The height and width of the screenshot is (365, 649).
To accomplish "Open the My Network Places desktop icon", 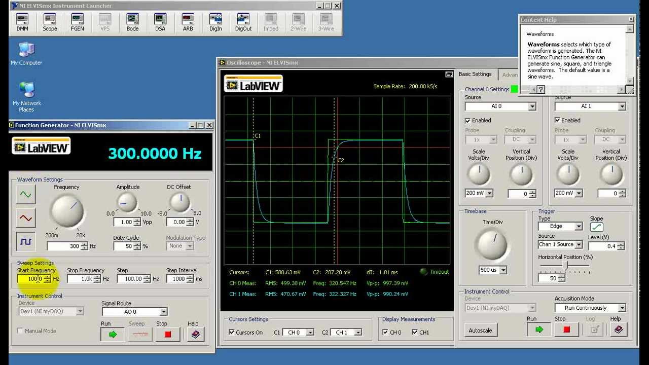I will 26,97.
